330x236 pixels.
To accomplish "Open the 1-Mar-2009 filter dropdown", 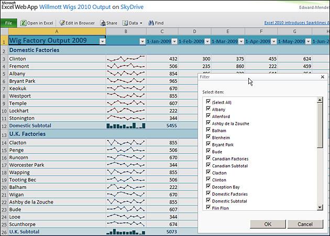I will coord(241,41).
